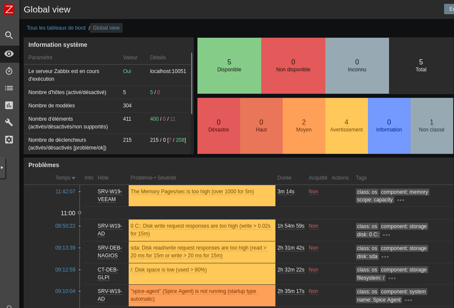Go to Tous les tableaux de bord
This screenshot has width=454, height=308.
click(56, 28)
